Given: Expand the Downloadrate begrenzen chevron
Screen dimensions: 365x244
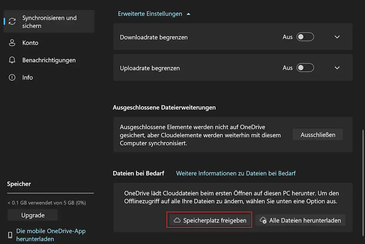Looking at the screenshot, I should pyautogui.click(x=337, y=36).
